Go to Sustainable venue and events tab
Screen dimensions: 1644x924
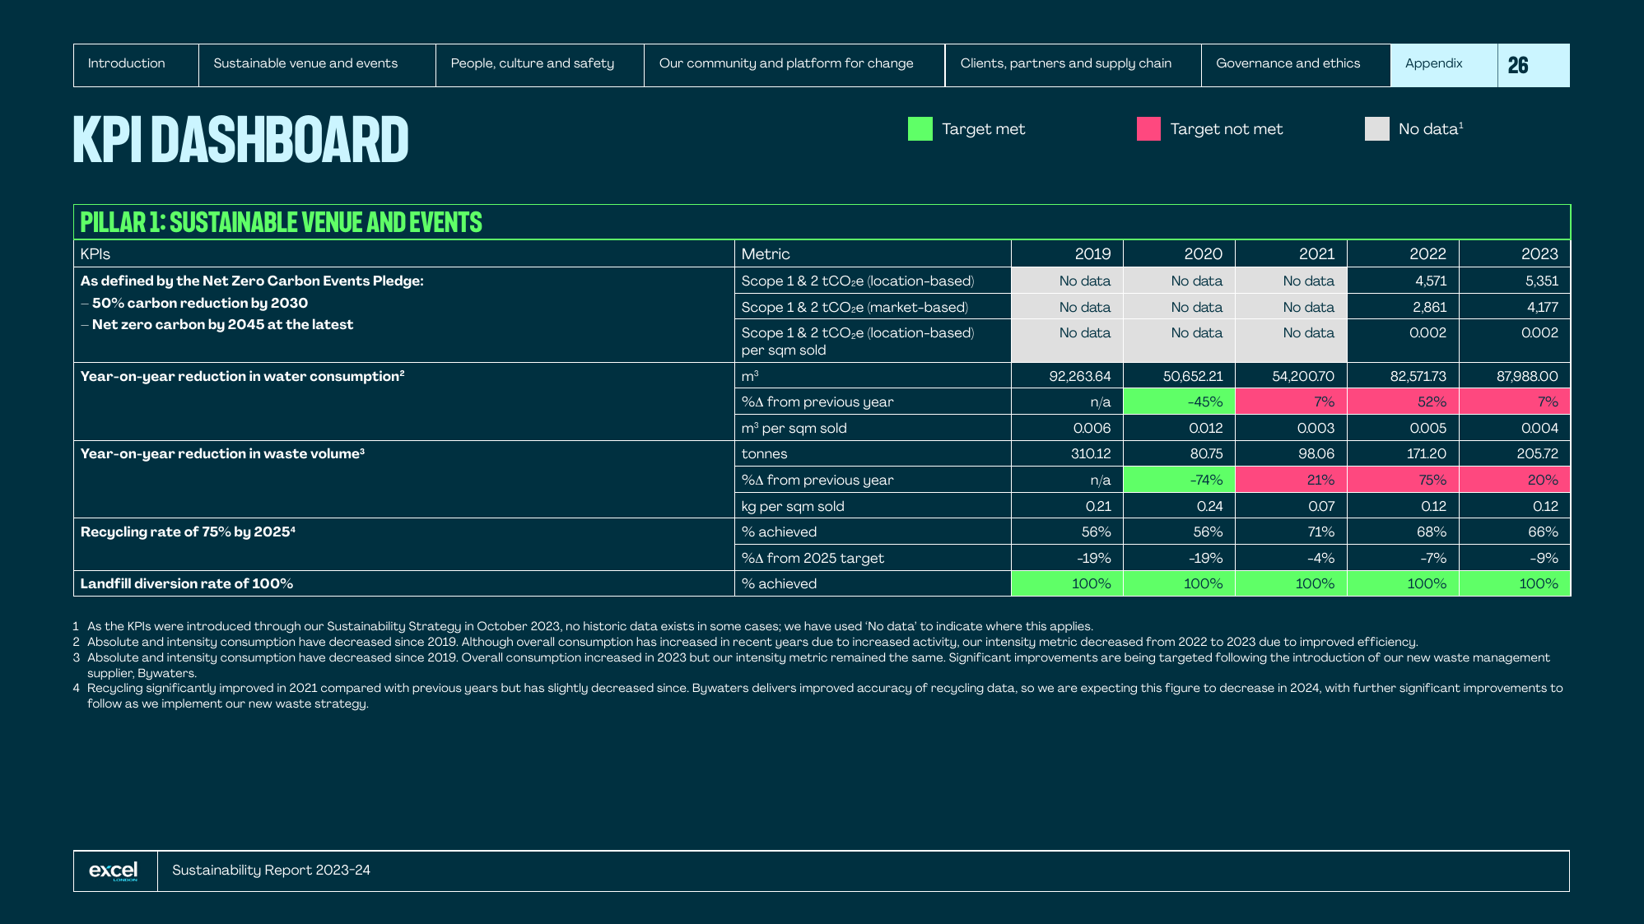pos(317,65)
